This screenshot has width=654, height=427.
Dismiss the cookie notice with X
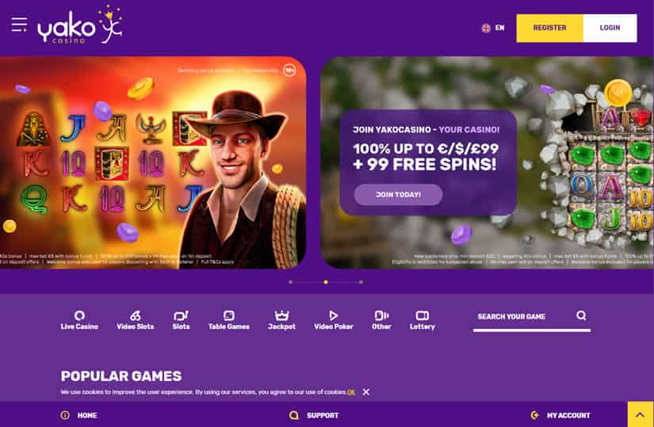(x=365, y=392)
